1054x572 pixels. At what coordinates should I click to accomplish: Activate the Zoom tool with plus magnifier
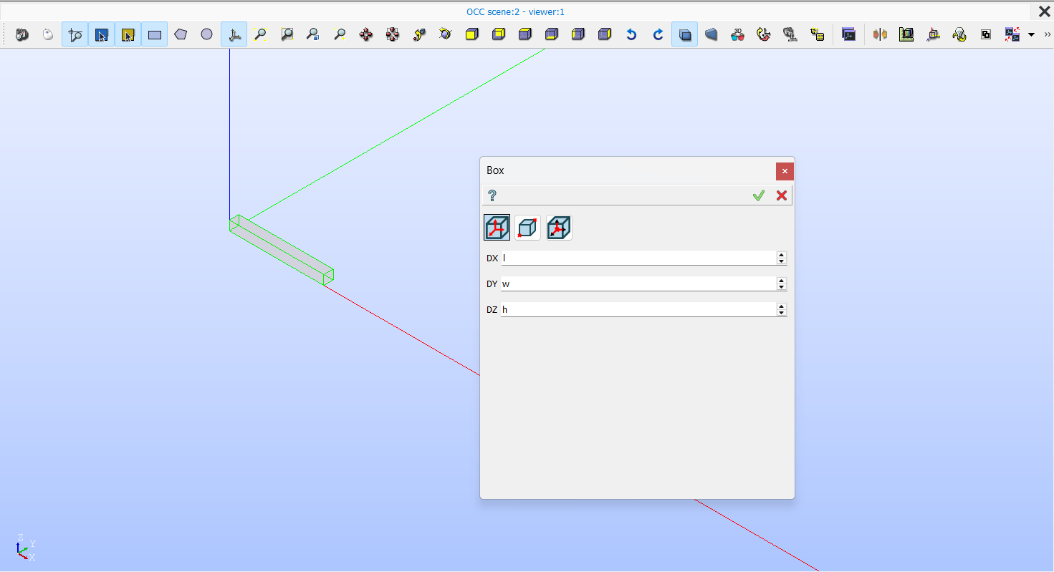pos(340,34)
